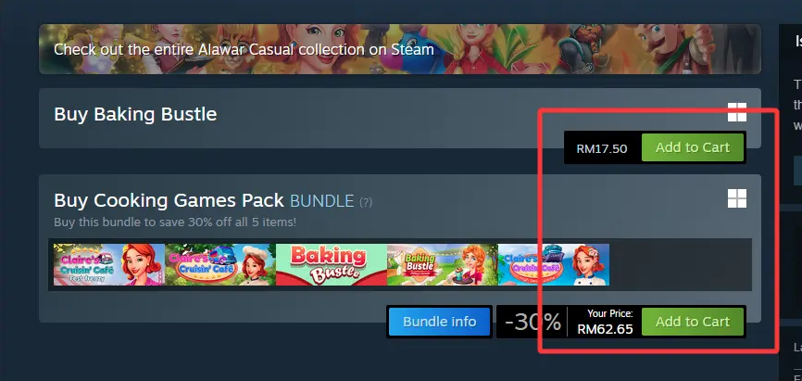Screen dimensions: 802x381
Task: Open the Alawar Casual collection banner
Action: pyautogui.click(x=399, y=49)
